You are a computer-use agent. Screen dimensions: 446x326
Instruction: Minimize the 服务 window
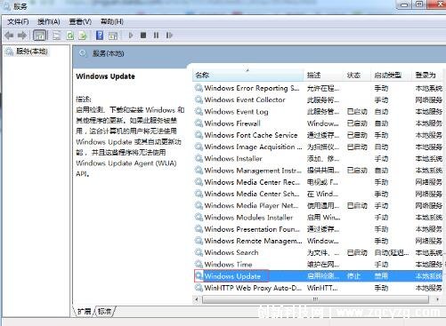pyautogui.click(x=405, y=4)
